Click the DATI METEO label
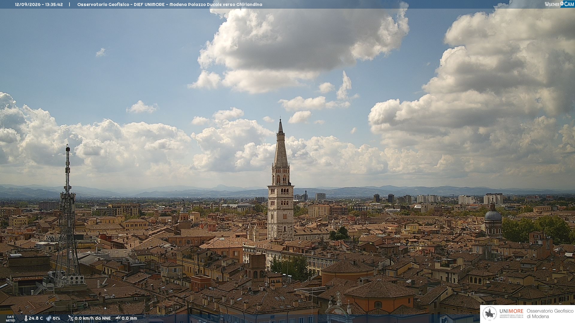This screenshot has width=575, height=323. [10, 319]
